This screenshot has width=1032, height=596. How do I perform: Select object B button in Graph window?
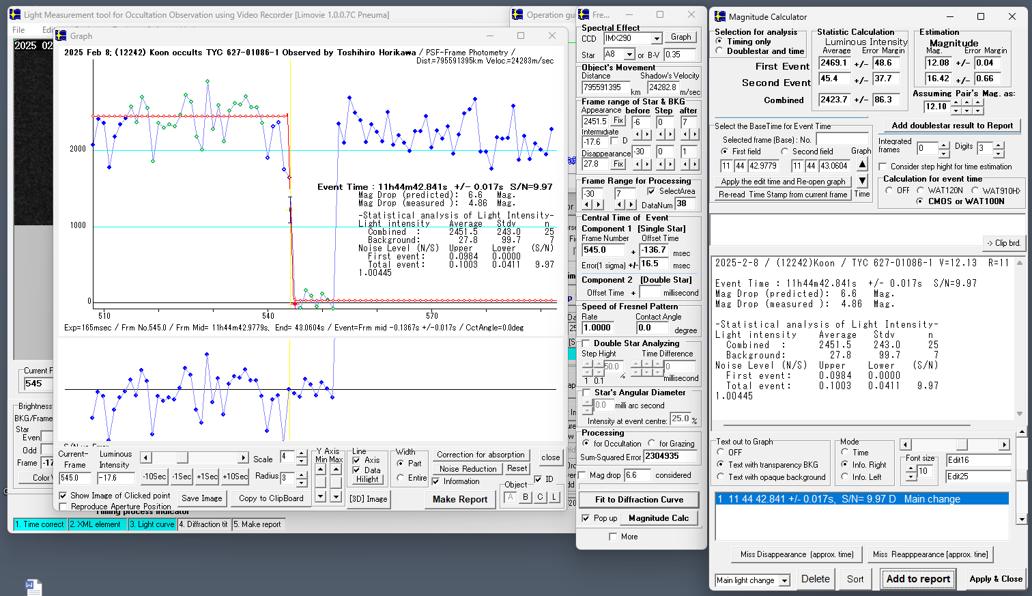pos(525,497)
